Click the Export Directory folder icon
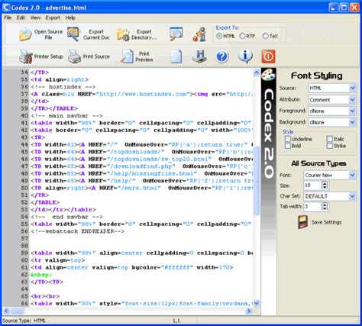Viewport: 362px width, 326px height. pos(123,35)
